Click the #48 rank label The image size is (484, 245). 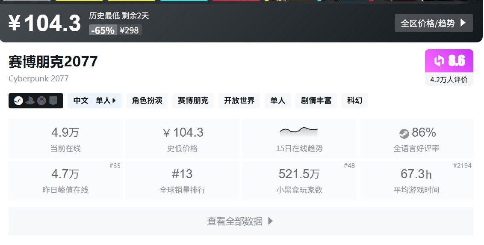coord(349,165)
